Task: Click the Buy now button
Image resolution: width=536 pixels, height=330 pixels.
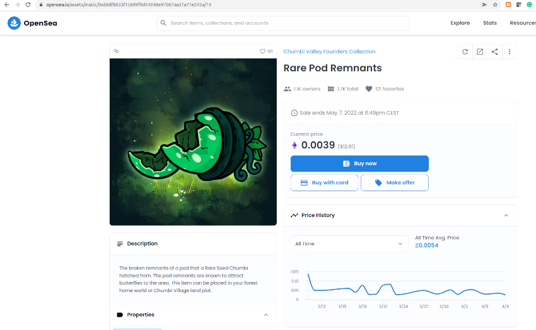Action: (x=359, y=163)
